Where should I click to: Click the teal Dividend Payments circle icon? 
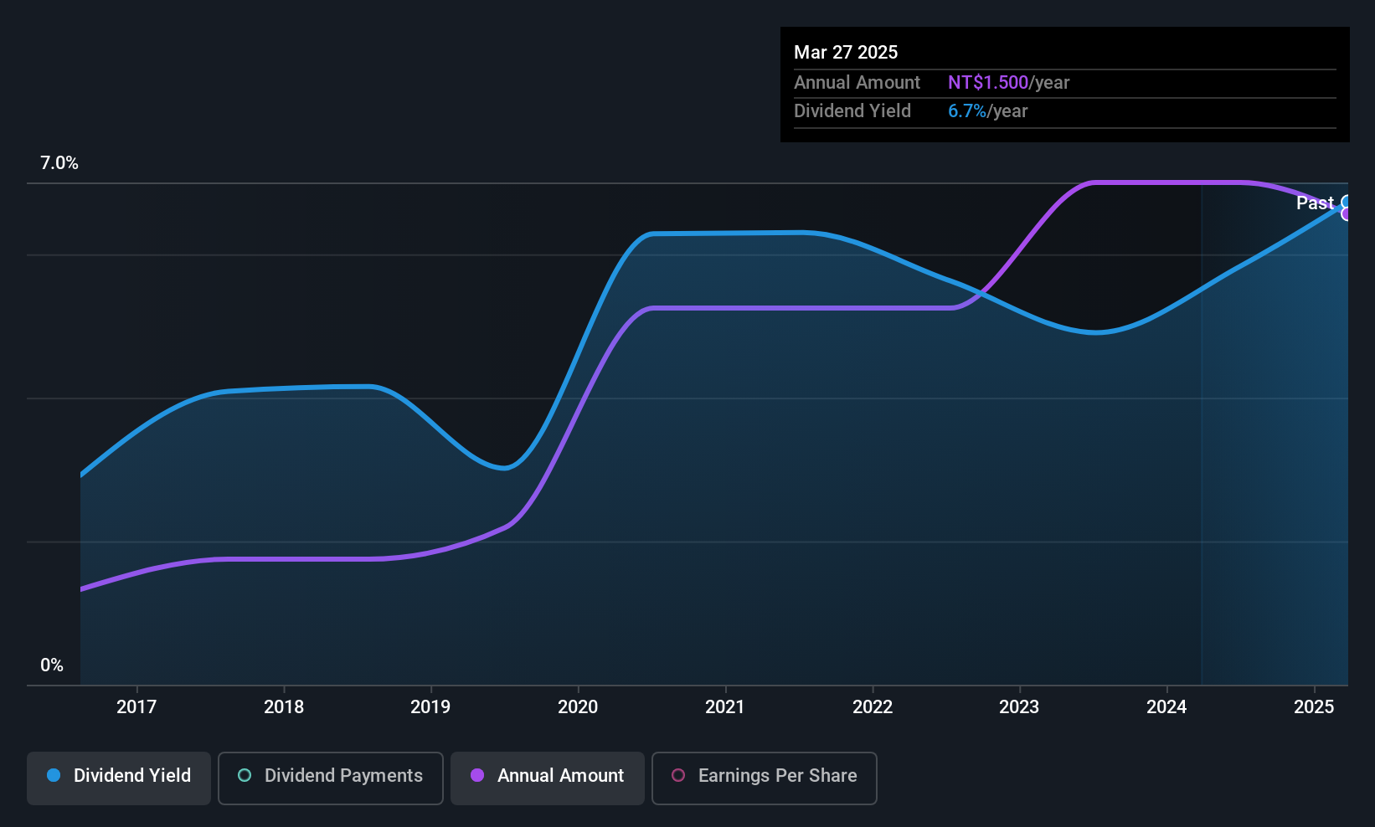[244, 776]
